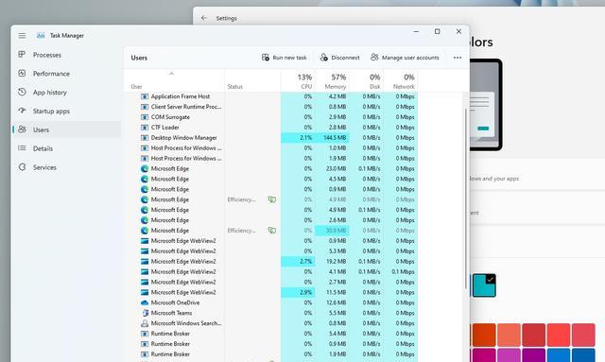Click the CTF Loader process icon
605x362 pixels.
(145, 128)
